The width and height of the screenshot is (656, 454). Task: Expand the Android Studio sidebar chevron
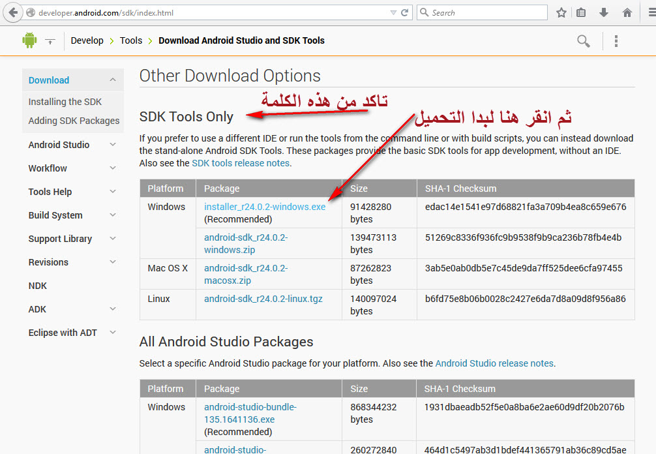113,144
